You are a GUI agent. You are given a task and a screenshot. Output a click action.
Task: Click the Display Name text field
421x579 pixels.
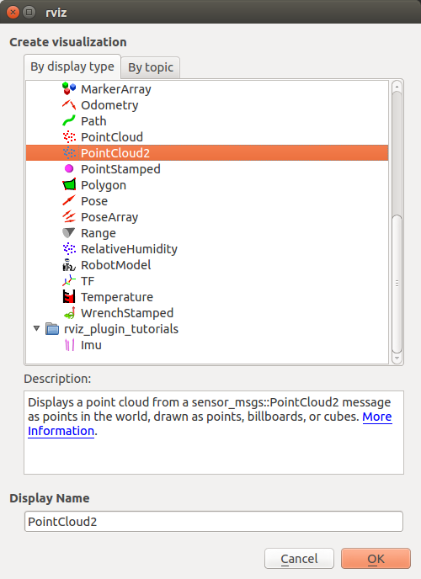(x=214, y=522)
